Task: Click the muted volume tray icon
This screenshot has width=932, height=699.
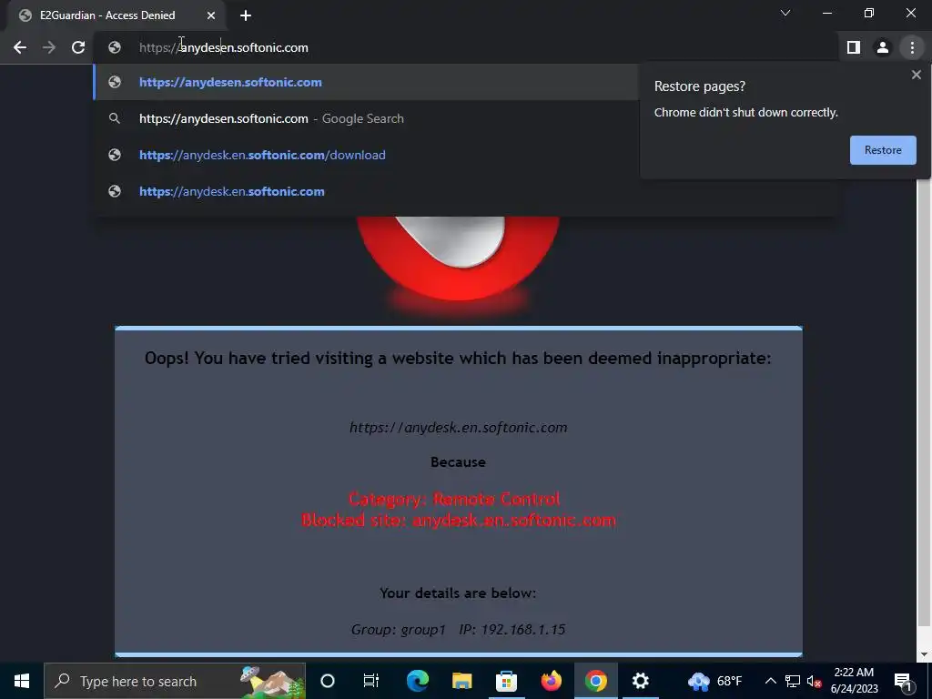Action: coord(814,681)
